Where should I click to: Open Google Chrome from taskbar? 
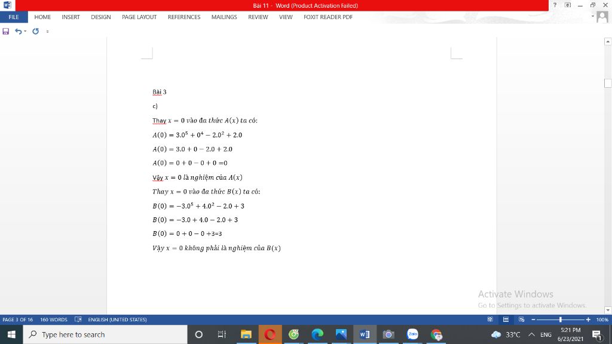click(x=436, y=334)
